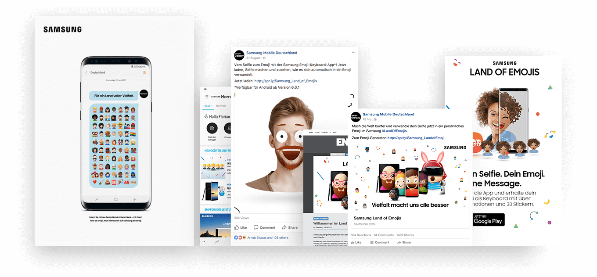
Task: Click the '31 August' post timestamp
Action: [x=253, y=58]
